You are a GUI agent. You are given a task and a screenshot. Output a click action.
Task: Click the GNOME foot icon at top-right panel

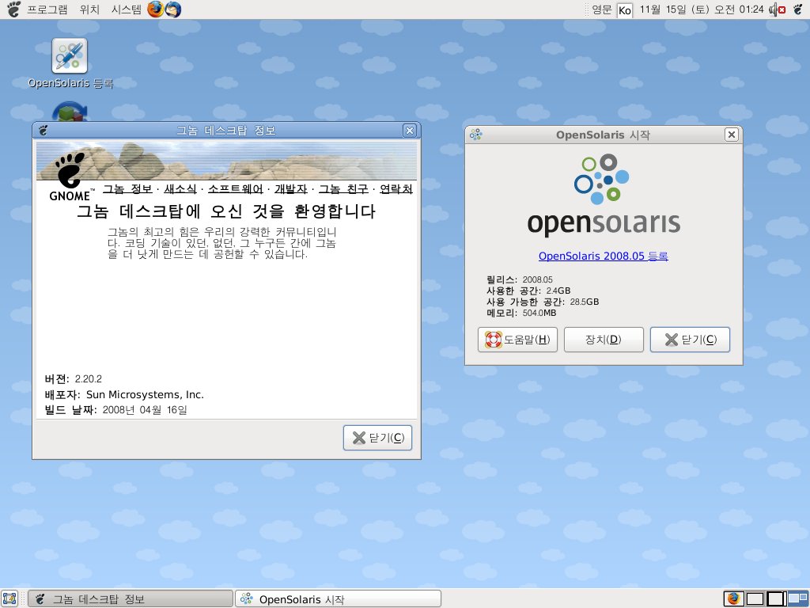799,9
